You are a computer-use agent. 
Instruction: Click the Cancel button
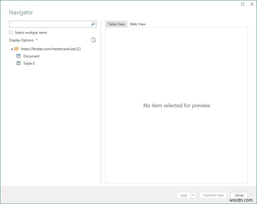coord(239,195)
